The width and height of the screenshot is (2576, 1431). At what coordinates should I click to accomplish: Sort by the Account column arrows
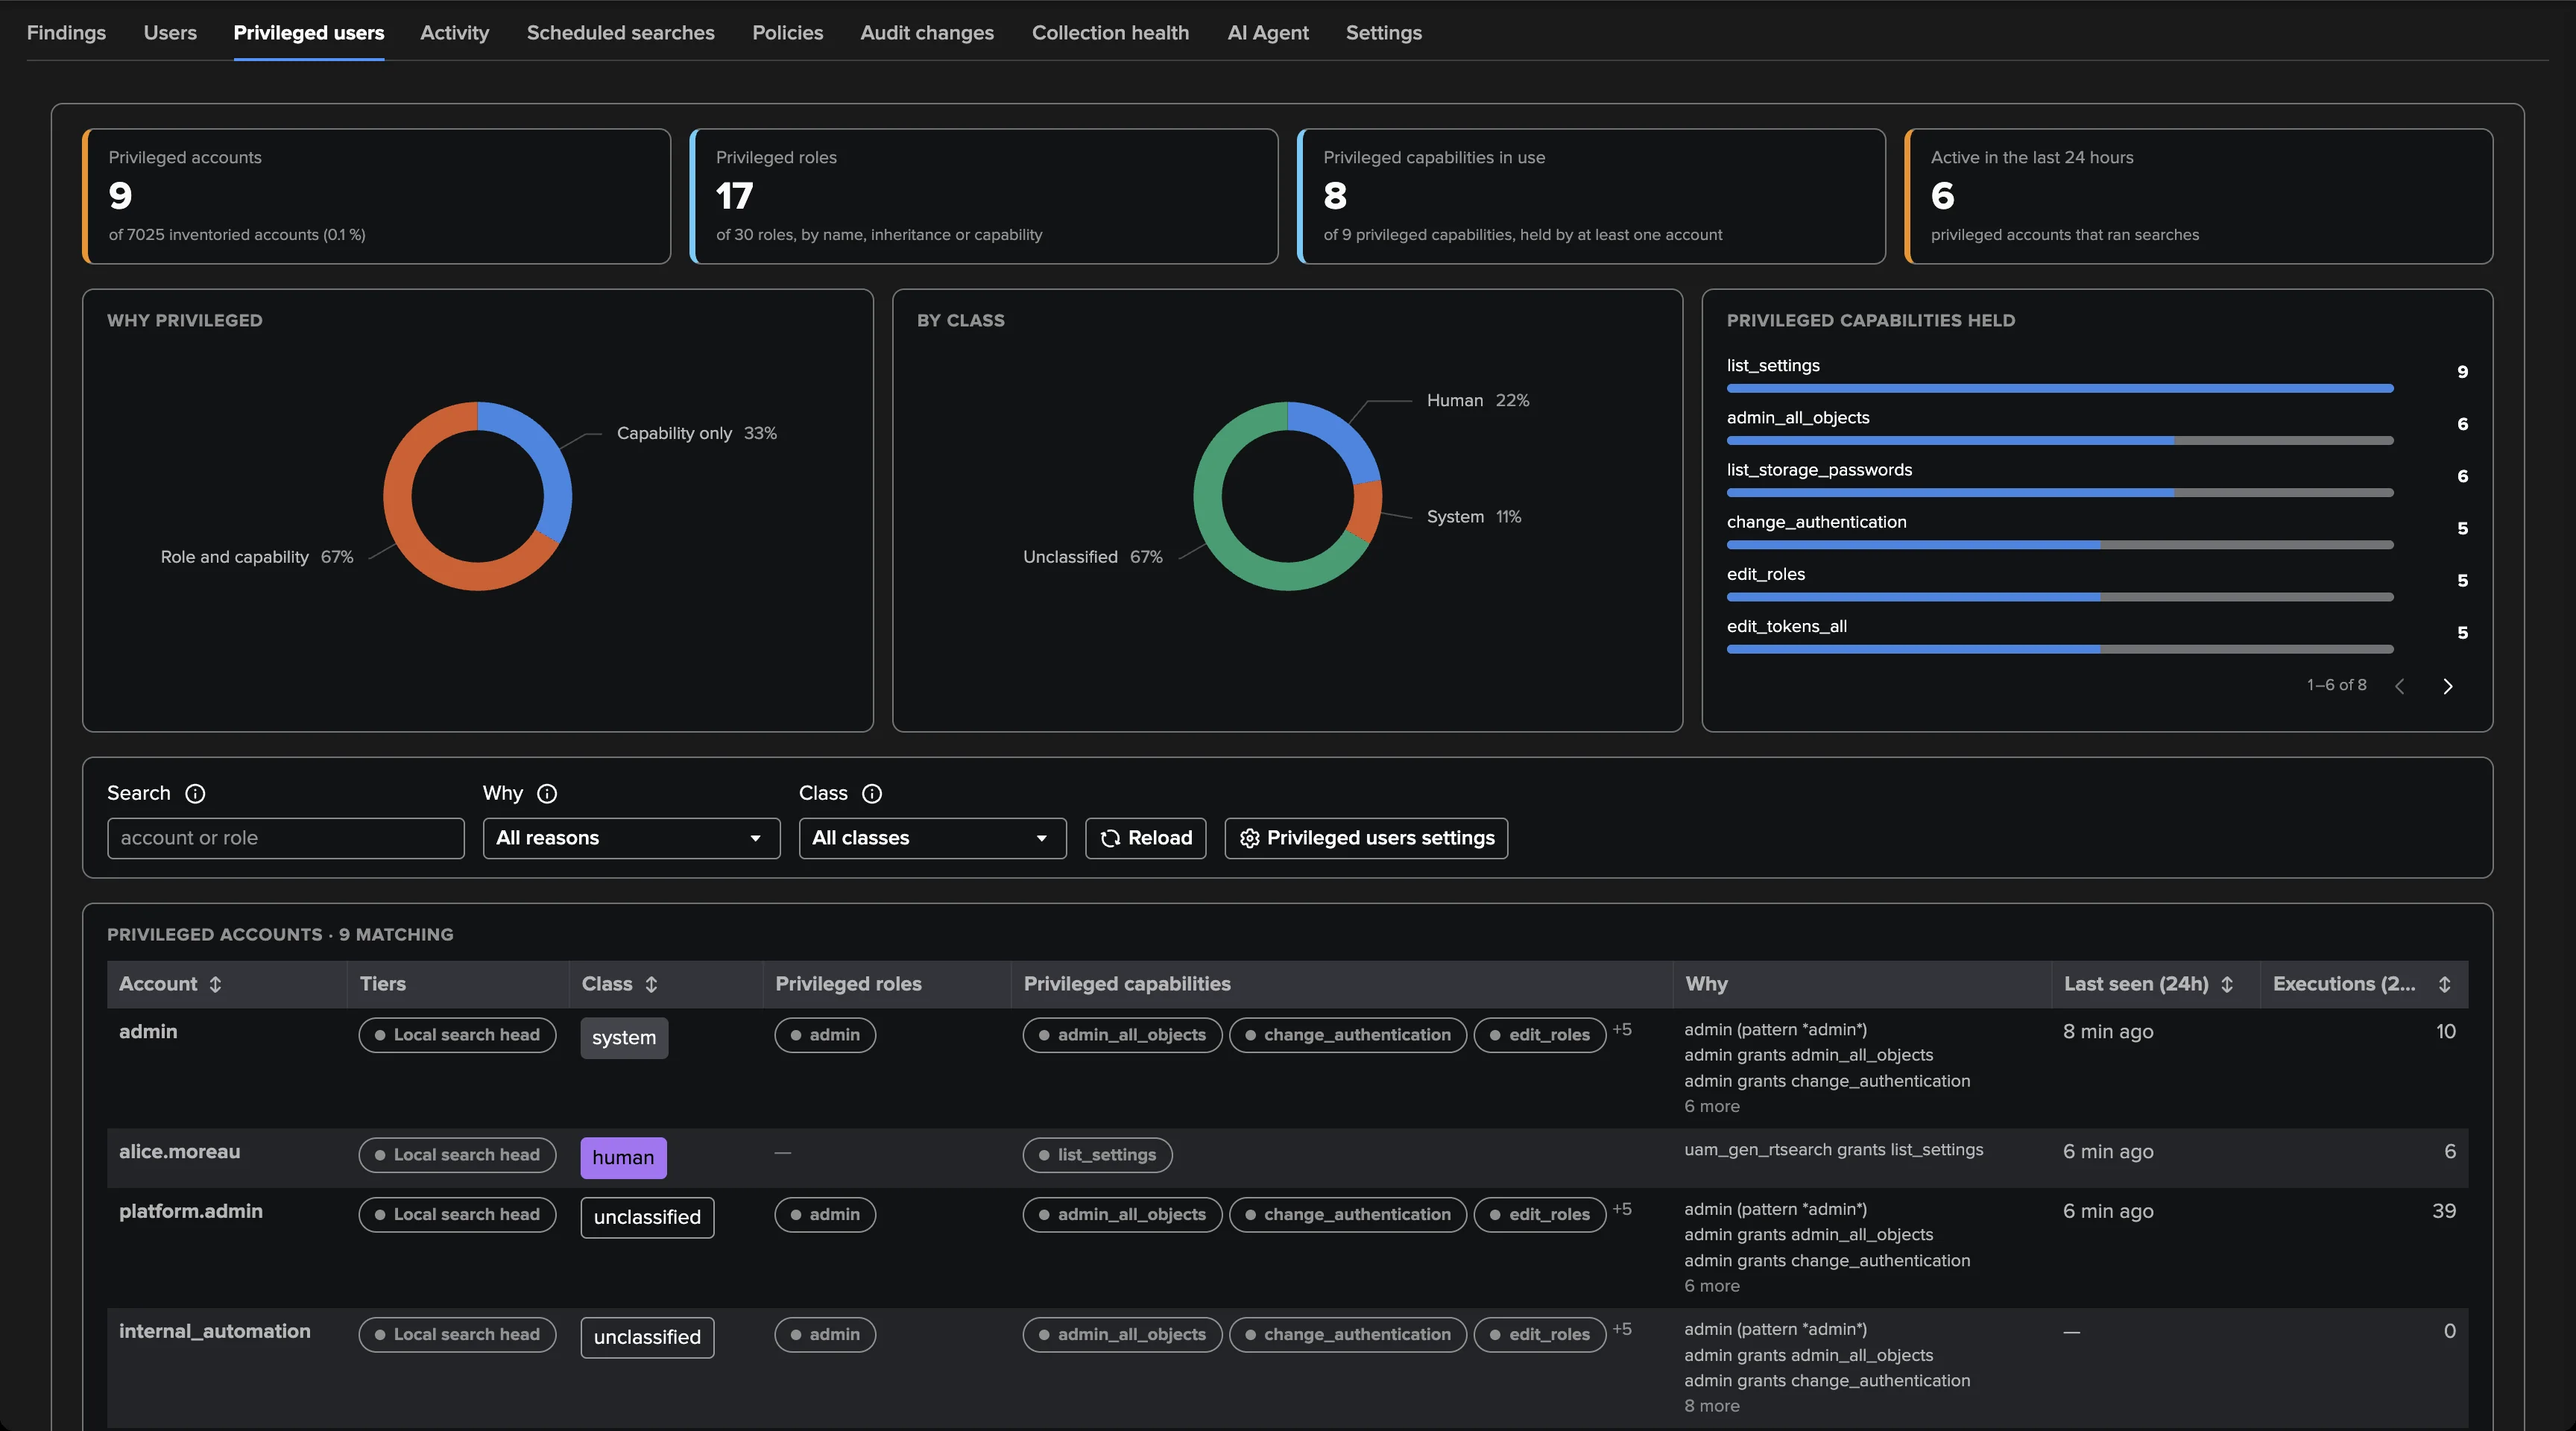coord(215,984)
